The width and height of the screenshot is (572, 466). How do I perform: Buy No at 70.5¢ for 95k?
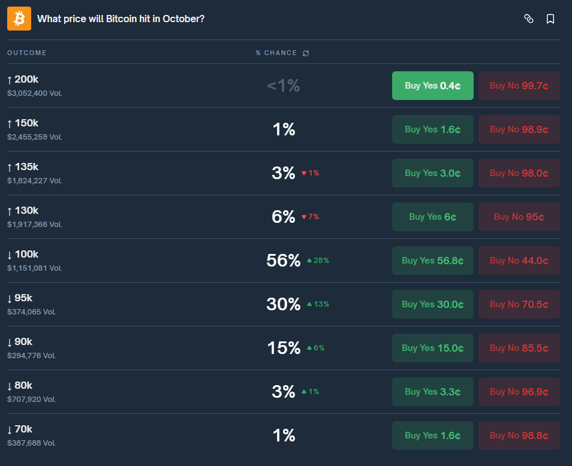tap(519, 304)
